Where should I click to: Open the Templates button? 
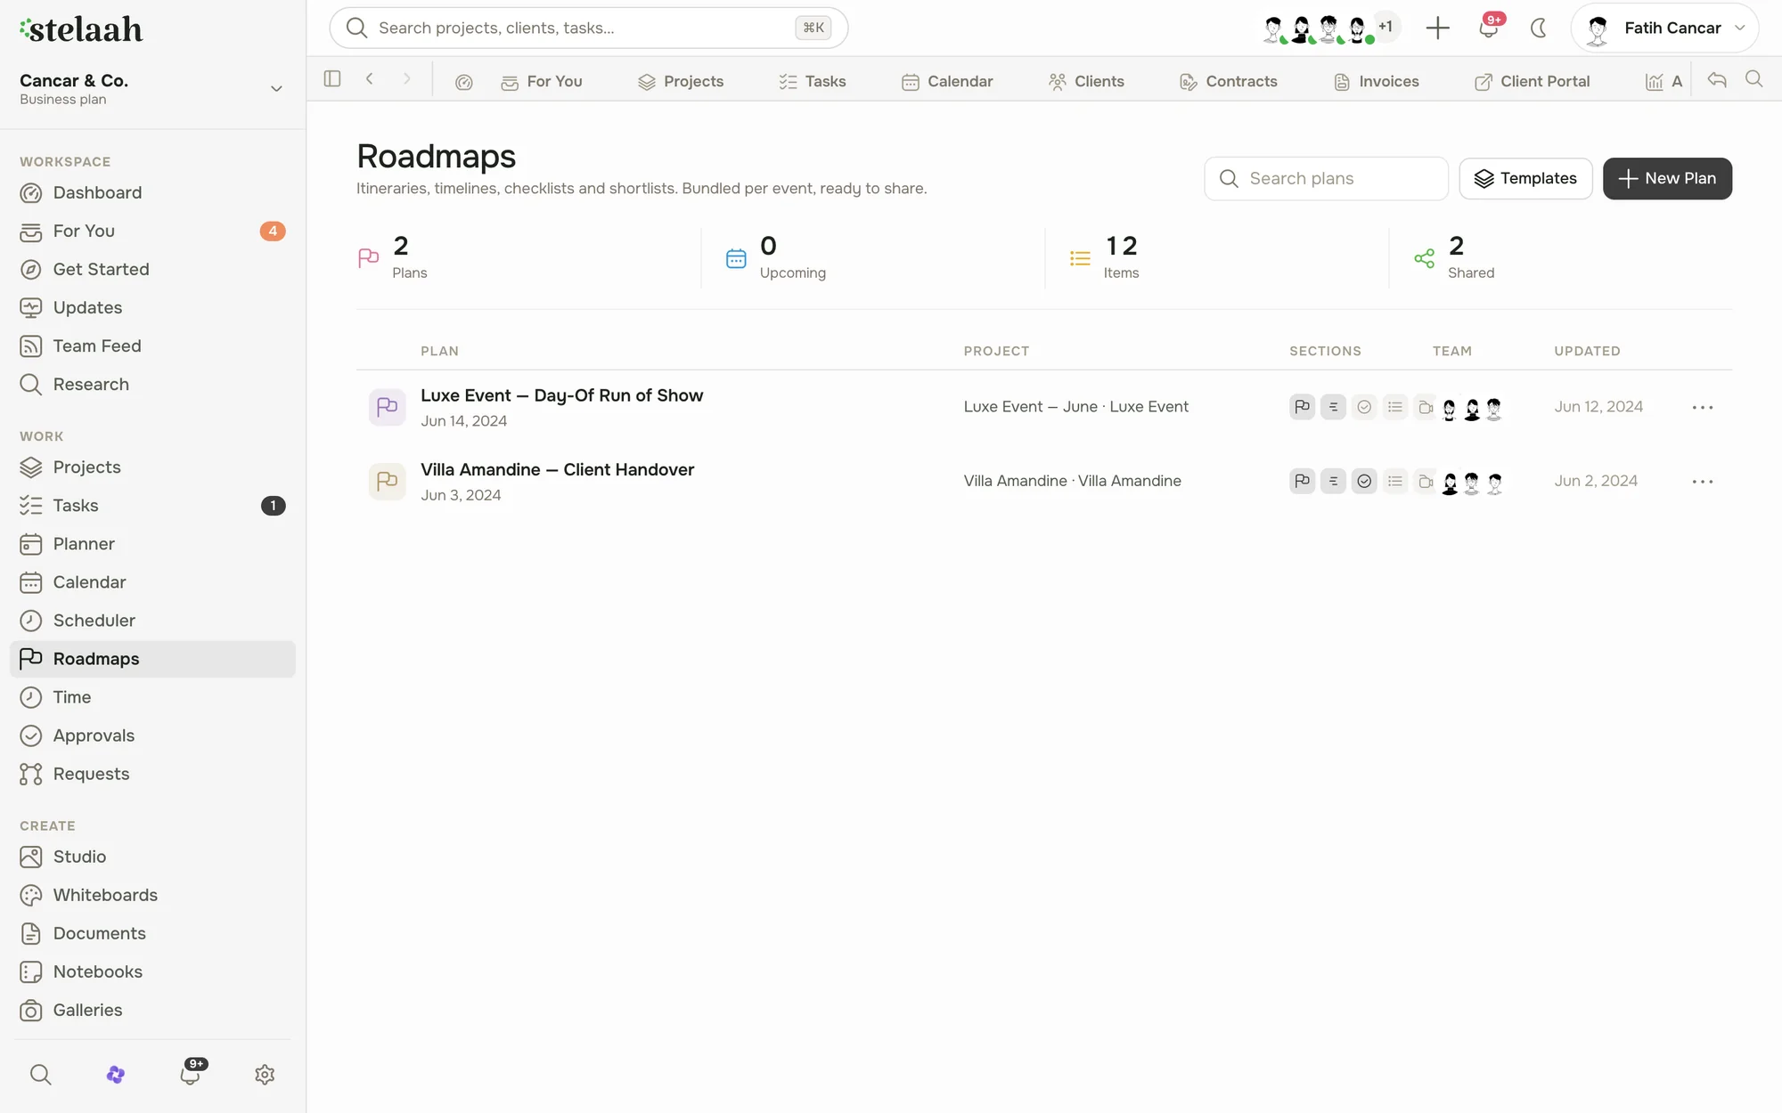[1525, 178]
